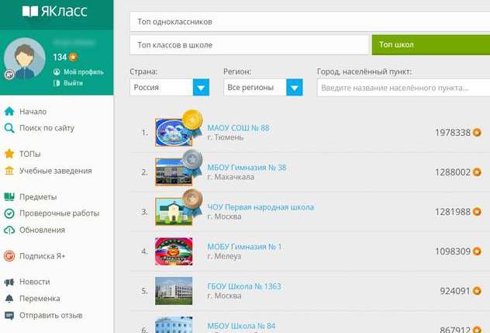The height and width of the screenshot is (333, 490).
Task: Click the ЯКласс book logo icon
Action: coord(30,12)
